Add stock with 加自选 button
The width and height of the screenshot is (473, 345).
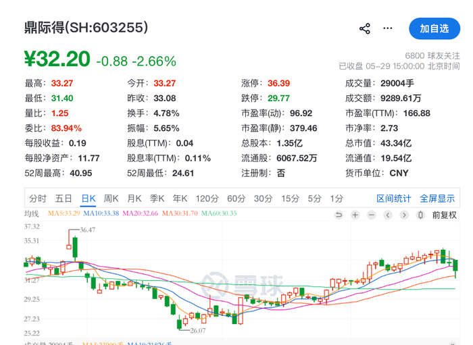(434, 28)
